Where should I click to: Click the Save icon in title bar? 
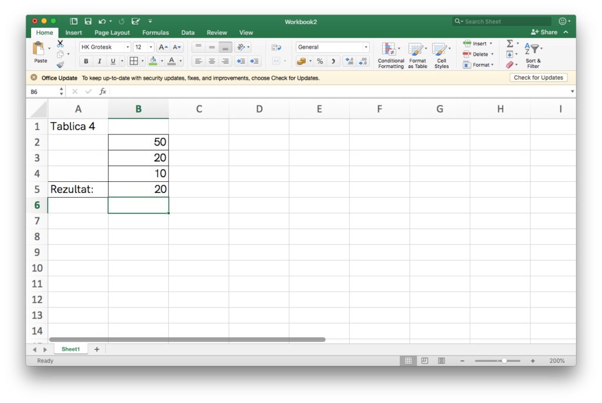pos(88,22)
